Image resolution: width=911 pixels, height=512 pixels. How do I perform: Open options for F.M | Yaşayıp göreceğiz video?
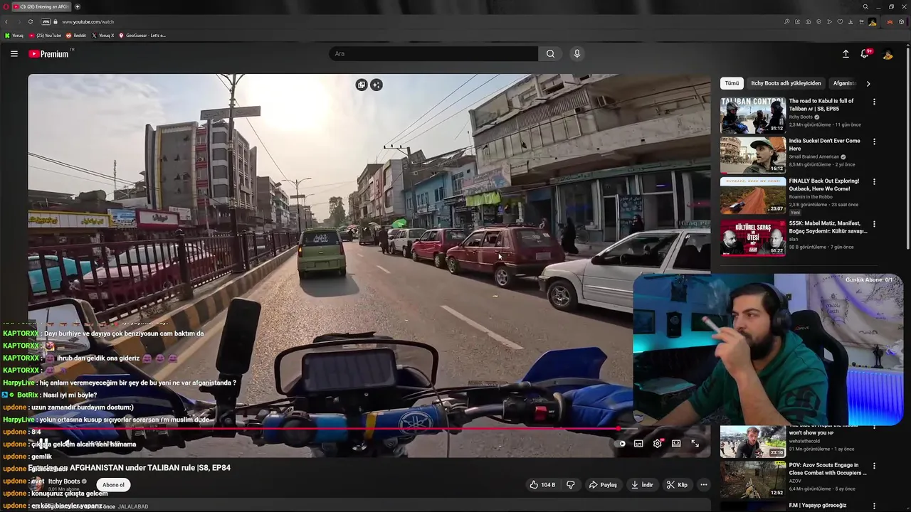(x=874, y=506)
